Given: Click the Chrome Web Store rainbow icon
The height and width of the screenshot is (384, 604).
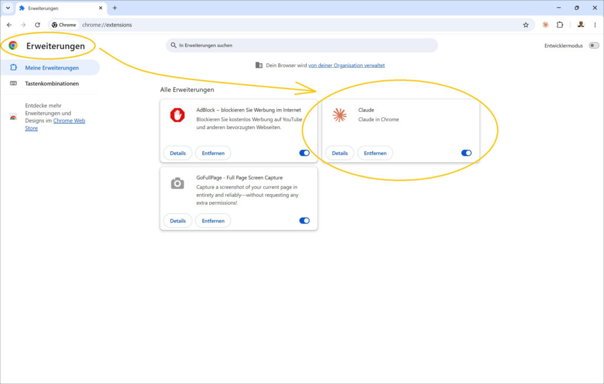Looking at the screenshot, I should [x=13, y=117].
